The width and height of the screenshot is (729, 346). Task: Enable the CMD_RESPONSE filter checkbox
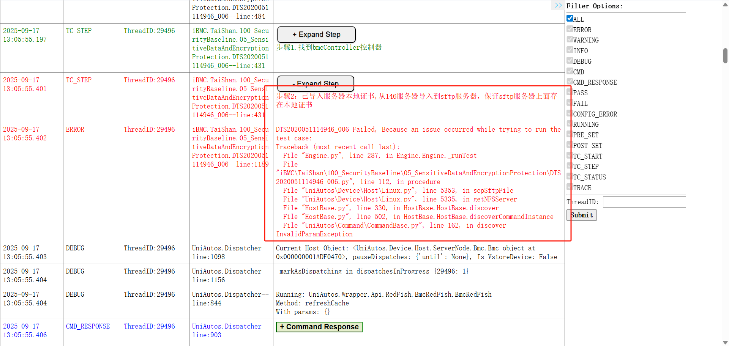pos(570,82)
